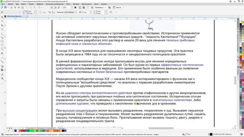Select the Freehand tool
The image size is (244, 137).
[x=2, y=33]
